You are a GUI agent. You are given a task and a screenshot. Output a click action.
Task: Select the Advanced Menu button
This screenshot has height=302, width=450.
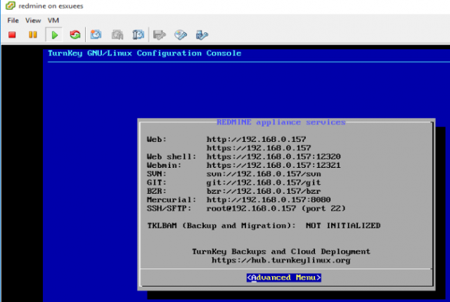284,277
